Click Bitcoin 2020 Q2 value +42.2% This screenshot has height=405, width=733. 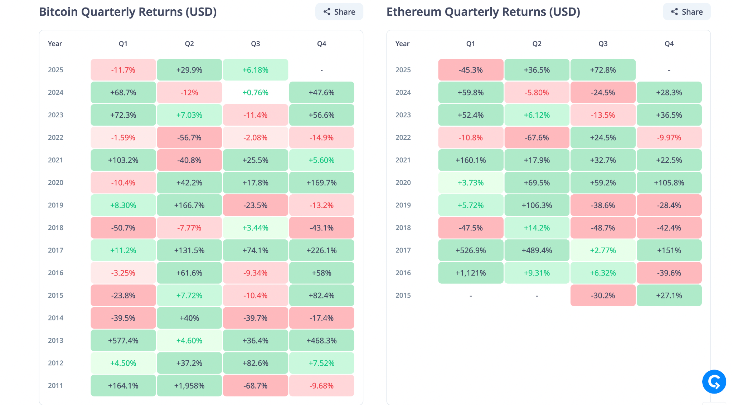(189, 182)
